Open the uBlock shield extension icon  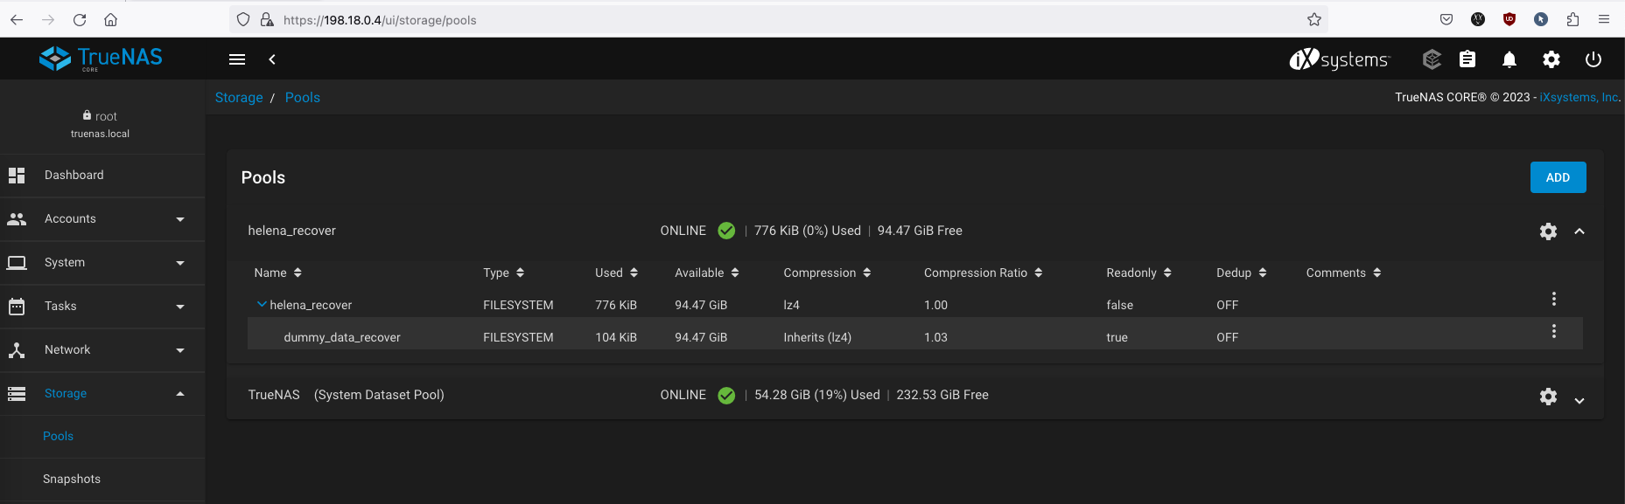pos(1509,19)
